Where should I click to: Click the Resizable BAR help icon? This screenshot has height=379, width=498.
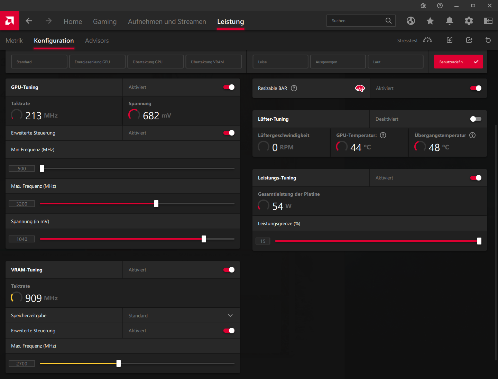coord(294,88)
